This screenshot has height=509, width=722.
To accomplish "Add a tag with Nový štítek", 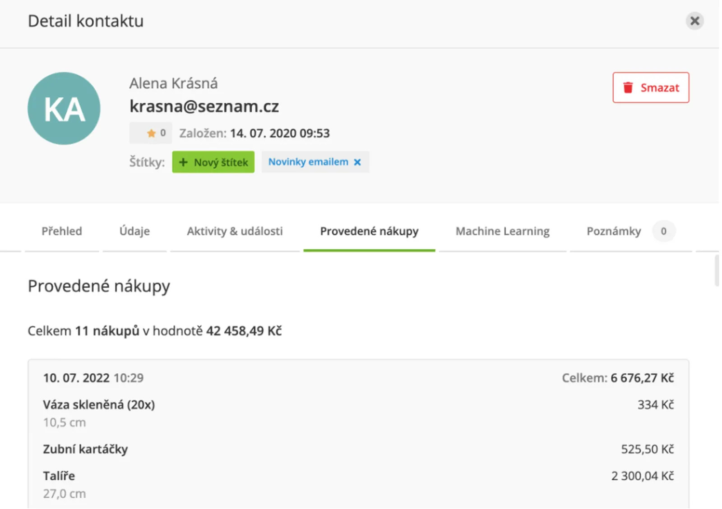I will pyautogui.click(x=213, y=162).
